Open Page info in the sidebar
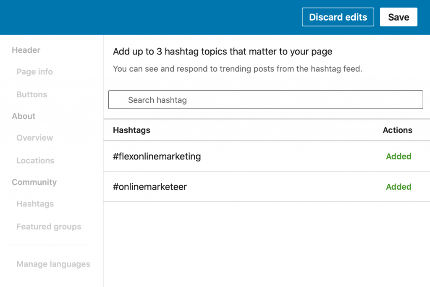 (x=34, y=72)
